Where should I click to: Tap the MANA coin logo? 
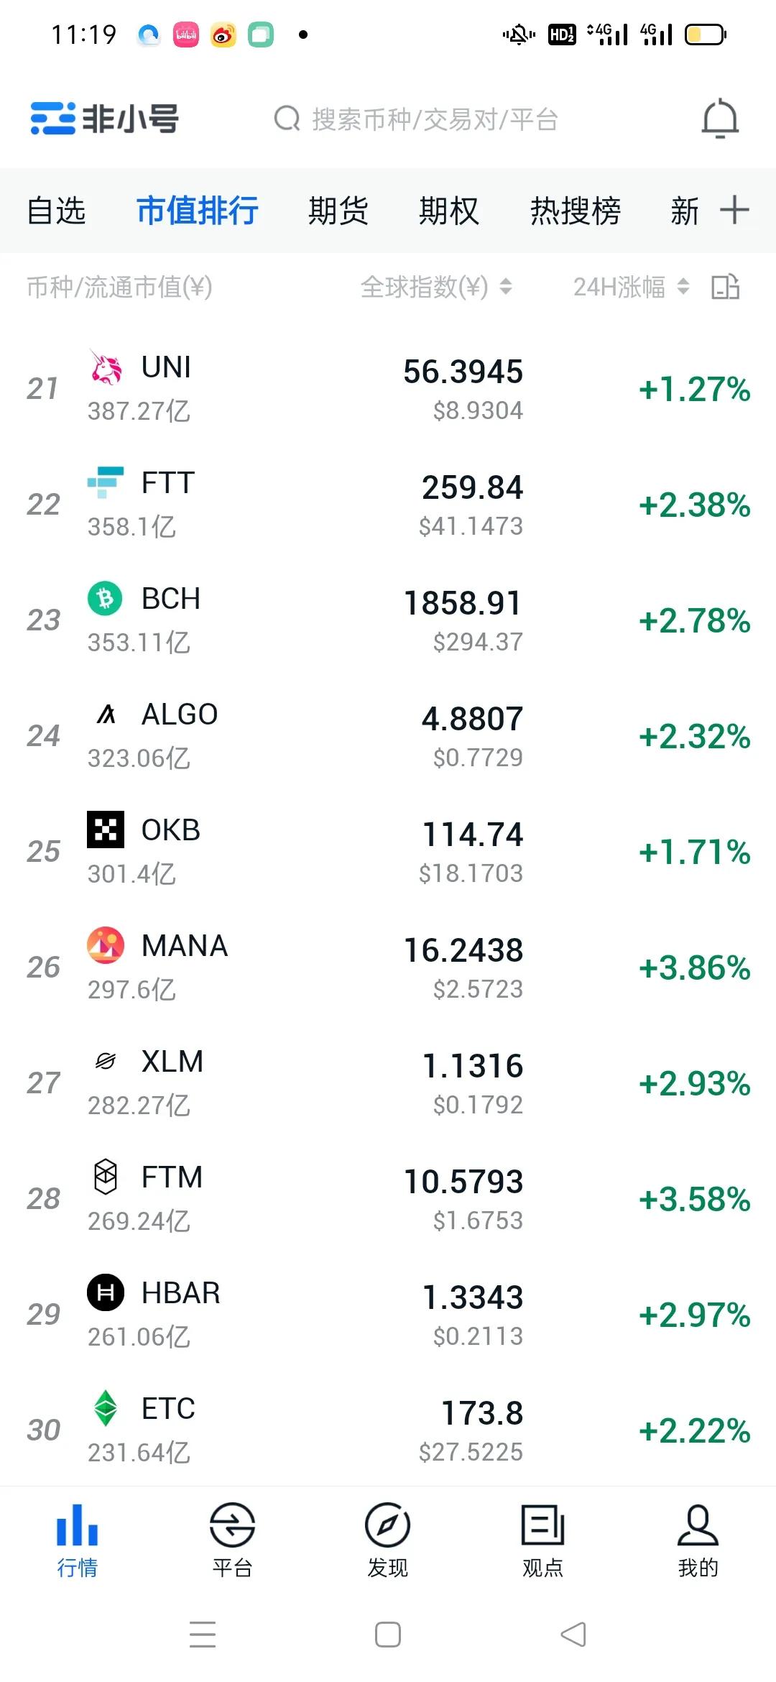pos(106,945)
